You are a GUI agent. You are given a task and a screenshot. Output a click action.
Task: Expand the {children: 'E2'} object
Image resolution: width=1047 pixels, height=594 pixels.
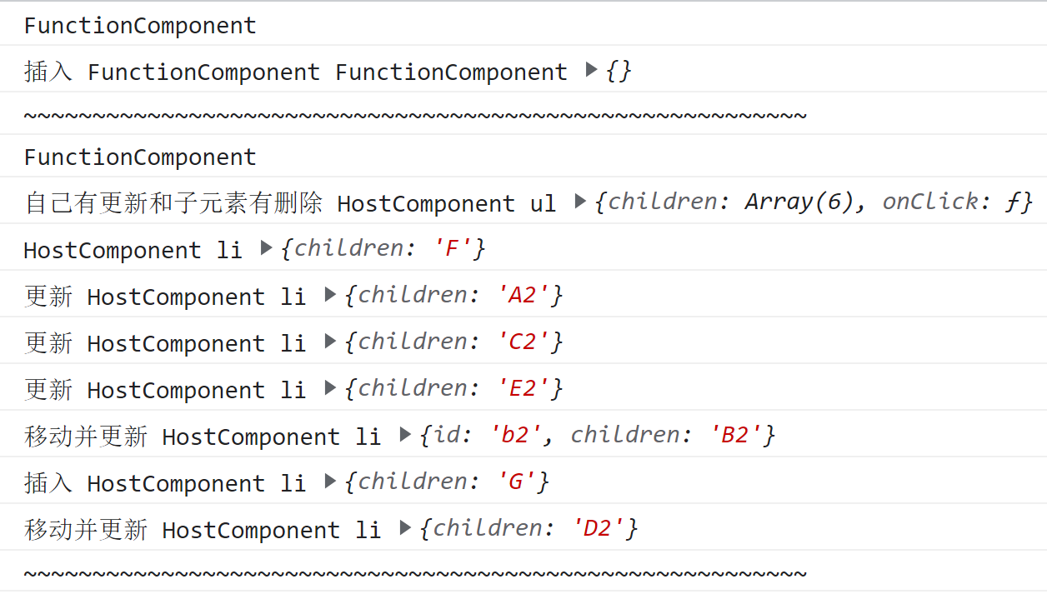pyautogui.click(x=330, y=387)
